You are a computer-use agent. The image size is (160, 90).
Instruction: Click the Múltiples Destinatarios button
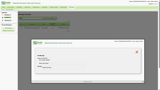click(8, 30)
